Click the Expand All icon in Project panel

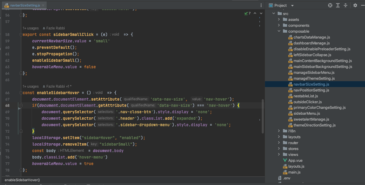(338, 5)
